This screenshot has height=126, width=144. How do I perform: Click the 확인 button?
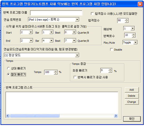(132, 119)
